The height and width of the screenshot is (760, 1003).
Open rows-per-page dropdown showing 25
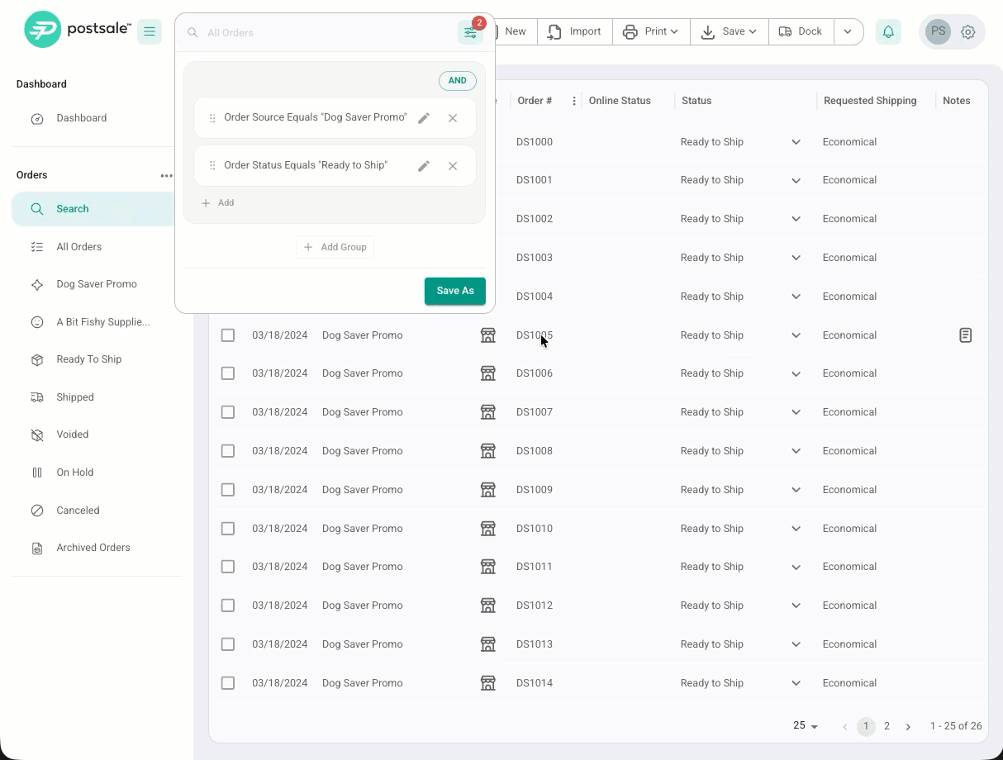click(806, 725)
